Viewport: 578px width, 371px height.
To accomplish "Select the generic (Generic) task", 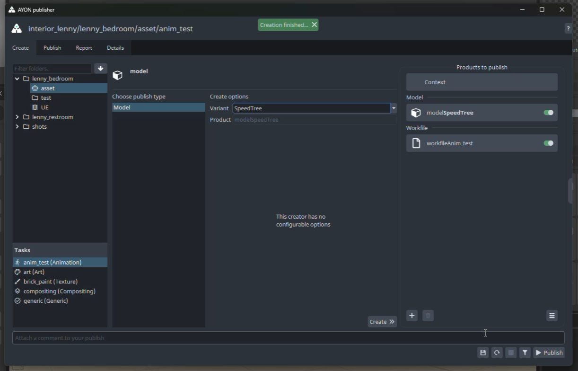I will click(60, 301).
